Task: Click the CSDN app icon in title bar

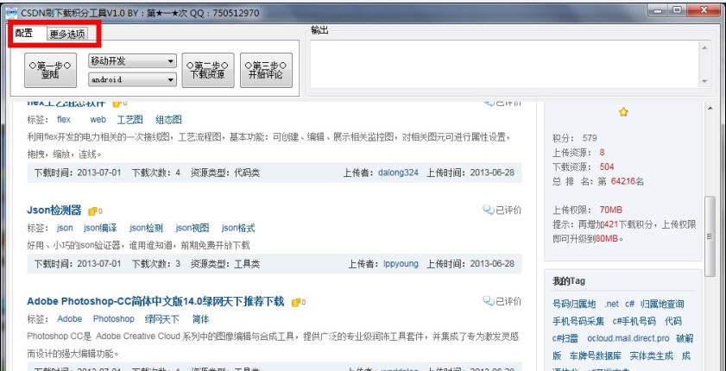Action: 11,12
